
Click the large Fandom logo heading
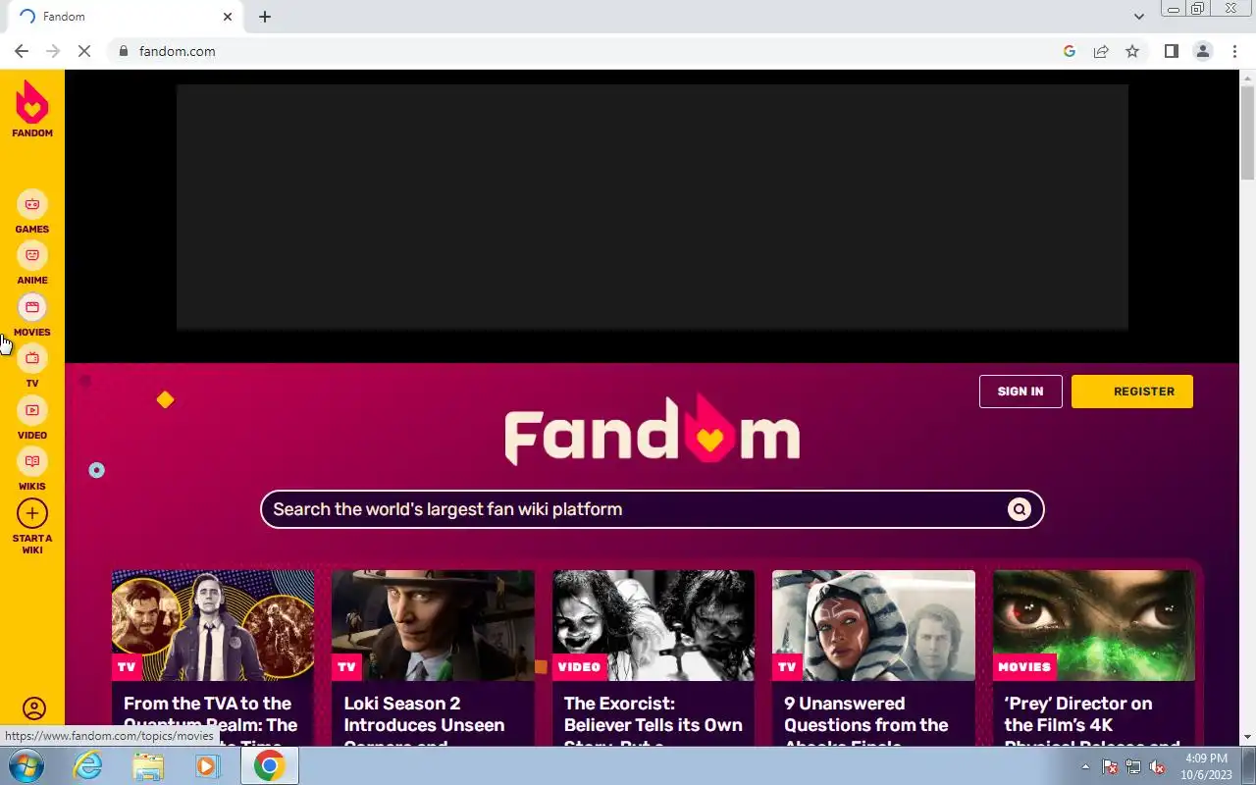pos(653,430)
